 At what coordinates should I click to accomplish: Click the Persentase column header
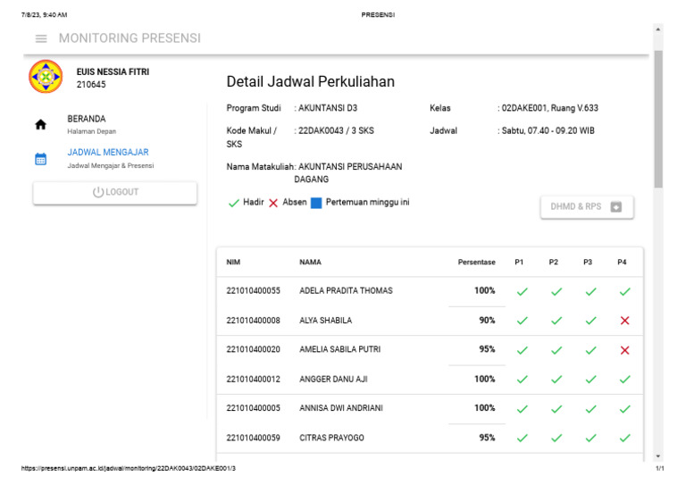tap(476, 263)
